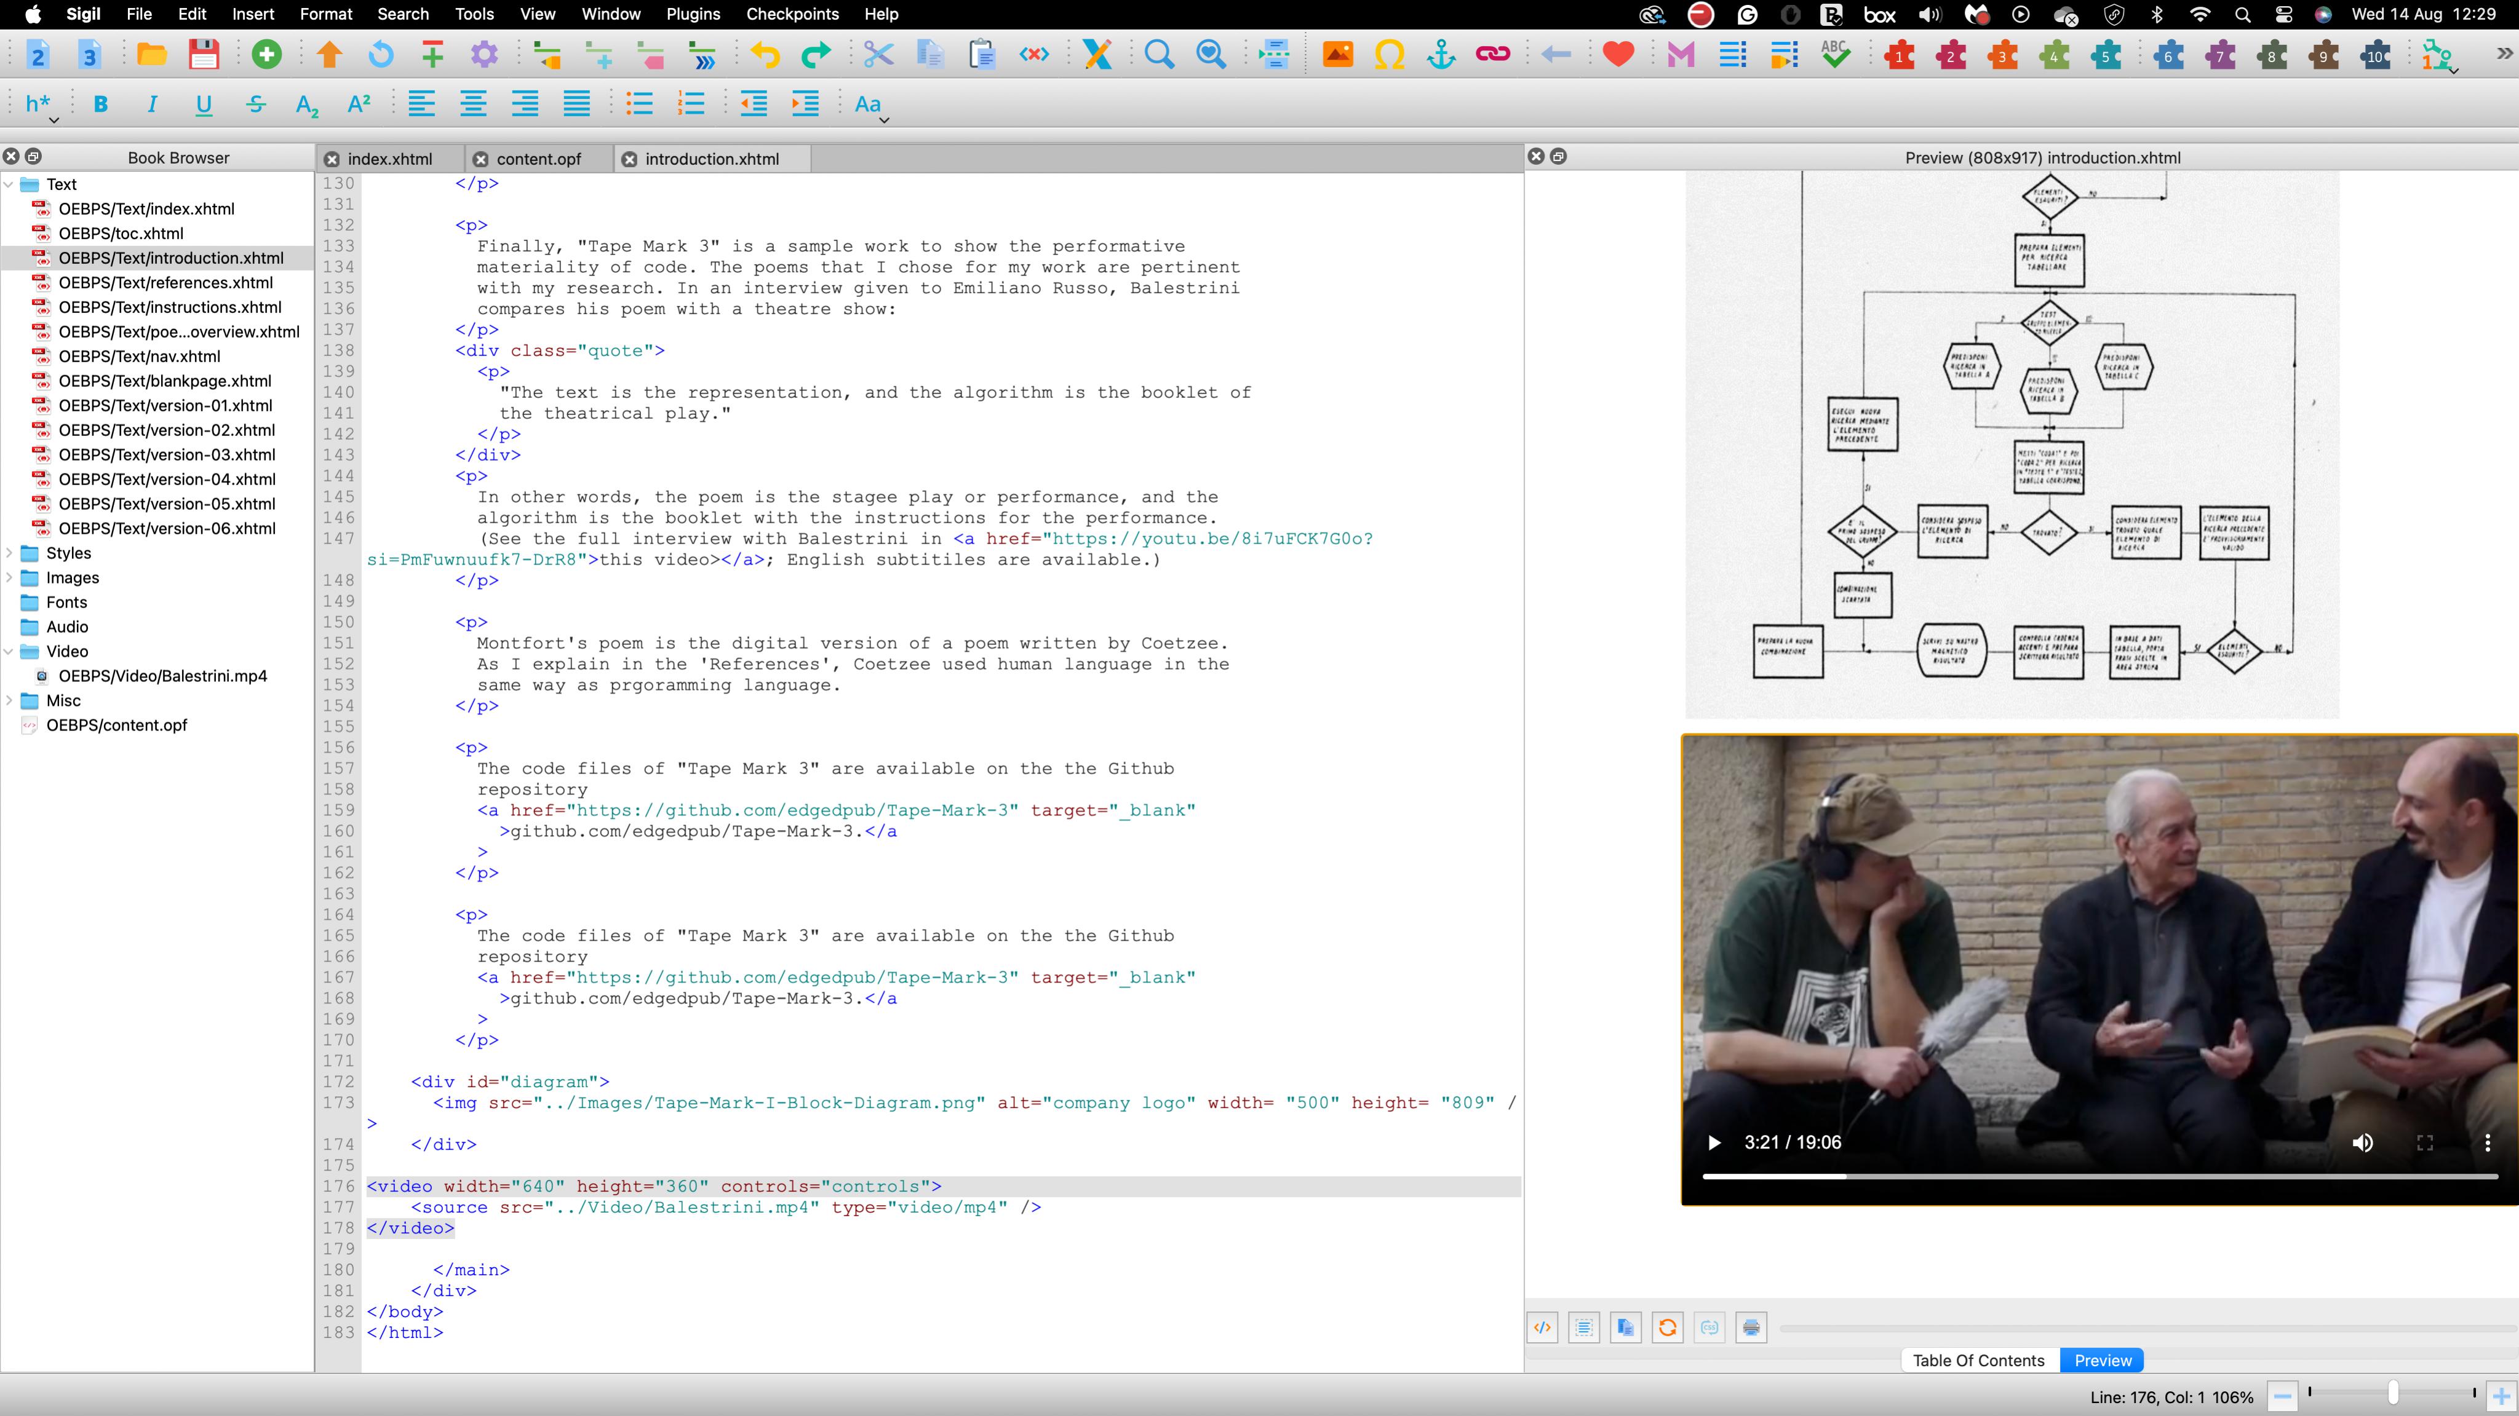Play the Balestrini video
This screenshot has height=1416, width=2519.
pos(1713,1142)
